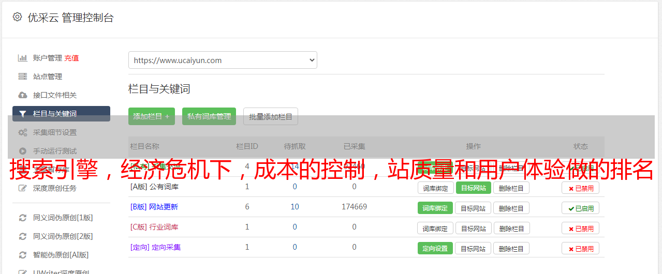Toggle 已启用 status for [B版] 网站更新
662x274 pixels.
pyautogui.click(x=580, y=208)
